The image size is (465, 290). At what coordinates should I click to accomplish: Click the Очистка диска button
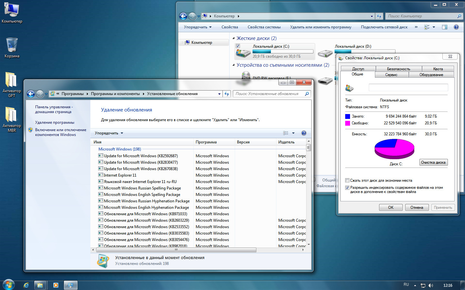[433, 162]
